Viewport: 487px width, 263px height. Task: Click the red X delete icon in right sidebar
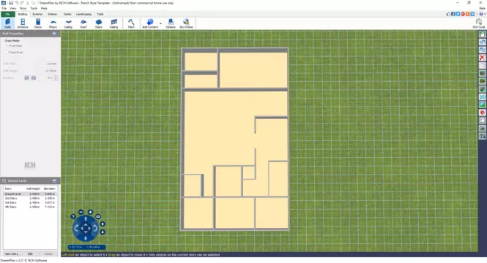(x=482, y=58)
